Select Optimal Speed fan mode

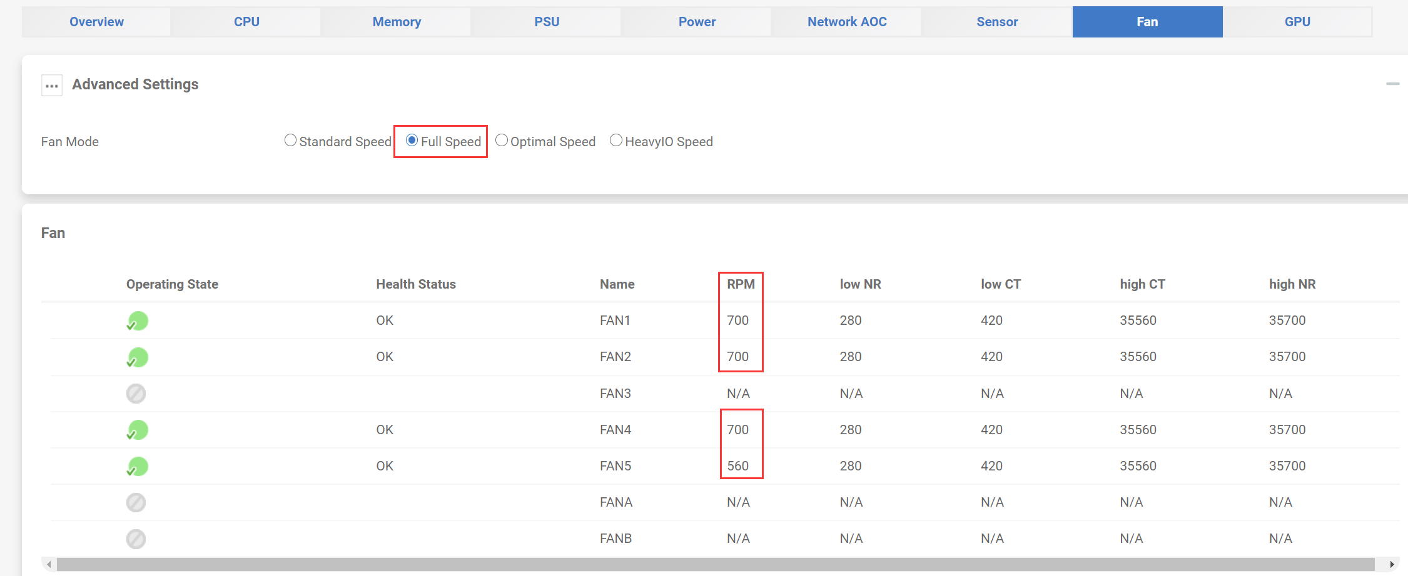[502, 141]
